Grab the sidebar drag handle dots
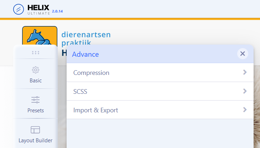Screen dimensions: 260x148 36,53
